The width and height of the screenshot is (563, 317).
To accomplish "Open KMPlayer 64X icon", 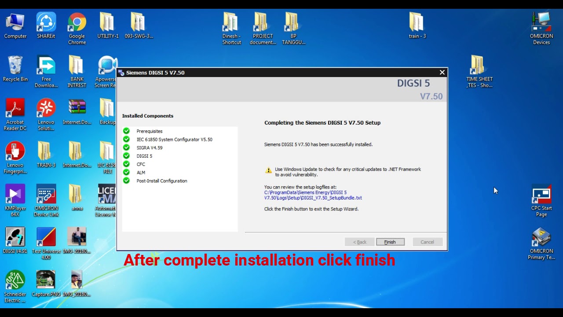I will click(x=15, y=201).
